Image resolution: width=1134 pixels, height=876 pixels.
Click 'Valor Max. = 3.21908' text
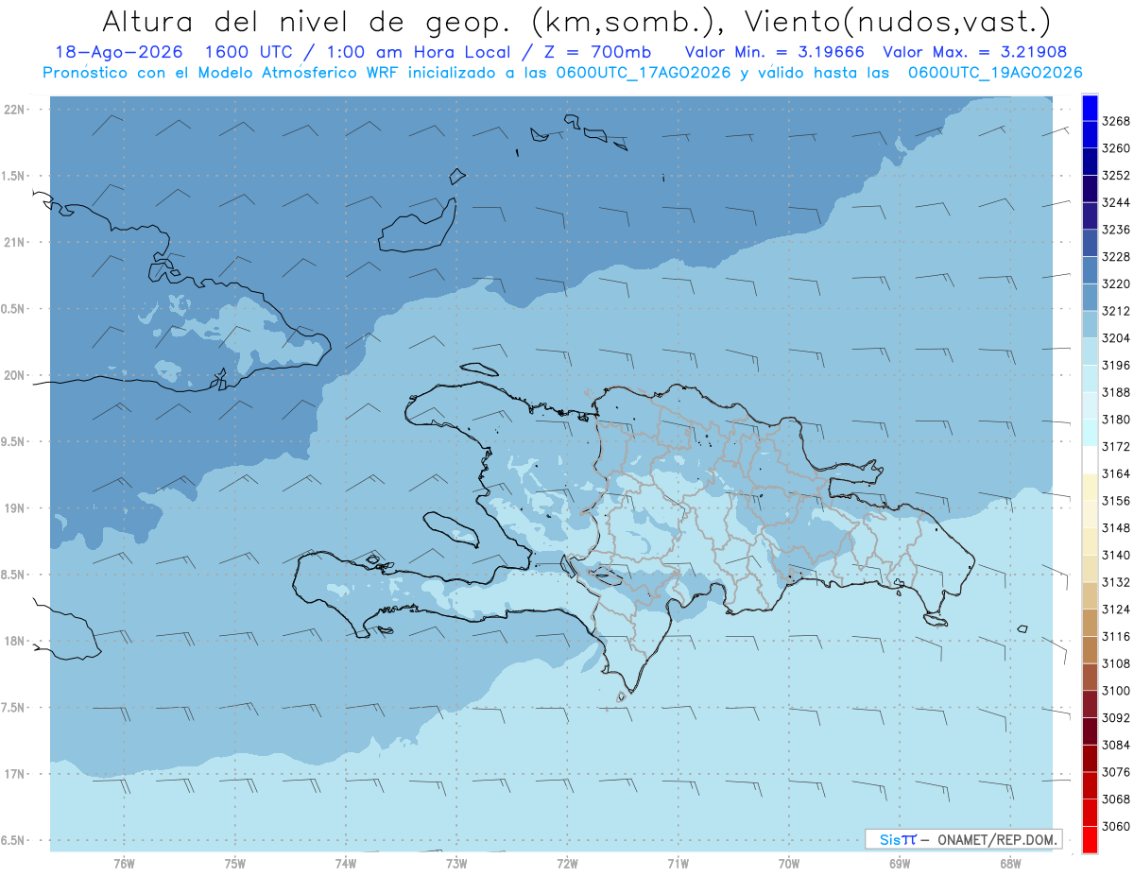[x=974, y=52]
